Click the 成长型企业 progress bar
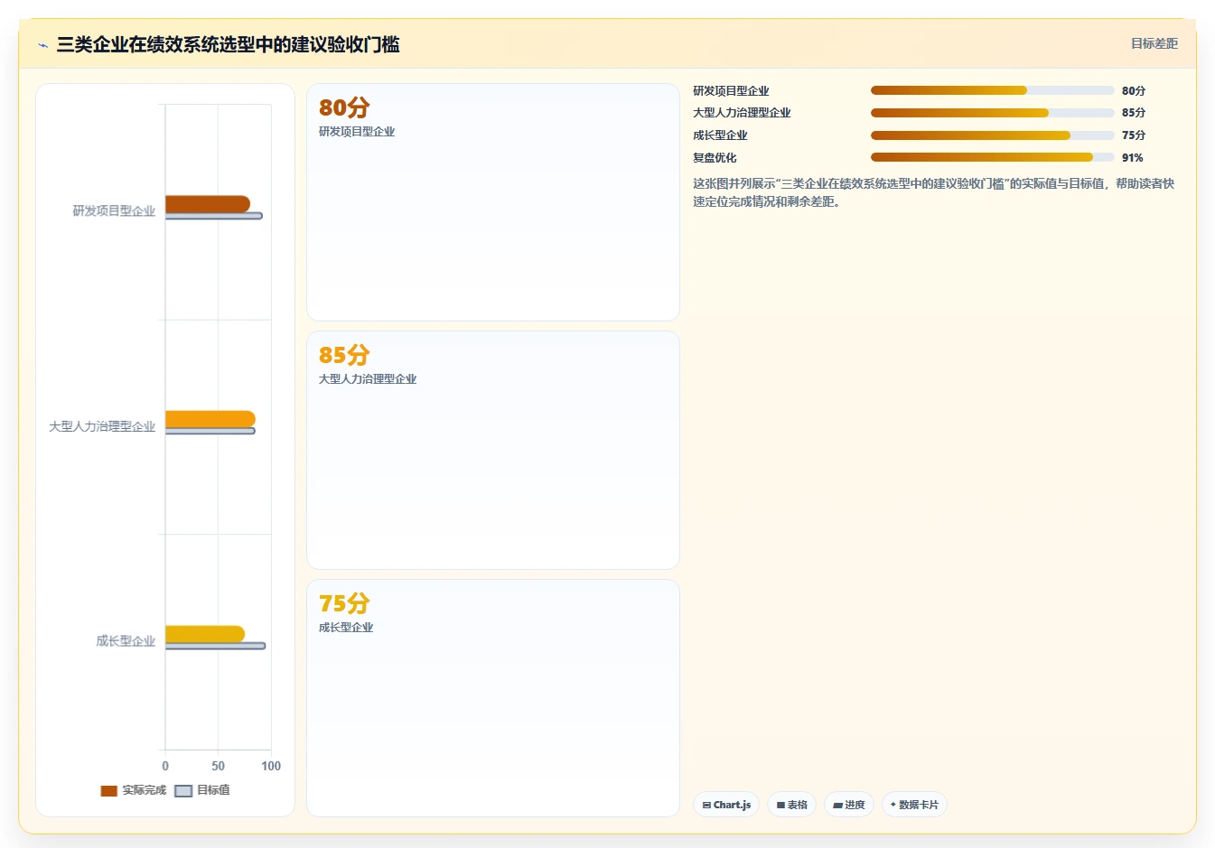Image resolution: width=1215 pixels, height=848 pixels. [x=992, y=135]
